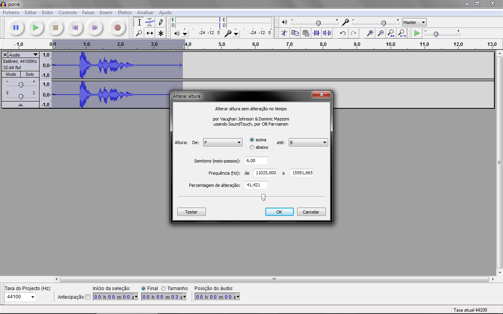Open the 'até' pitch dropdown
The image size is (503, 314).
point(308,142)
